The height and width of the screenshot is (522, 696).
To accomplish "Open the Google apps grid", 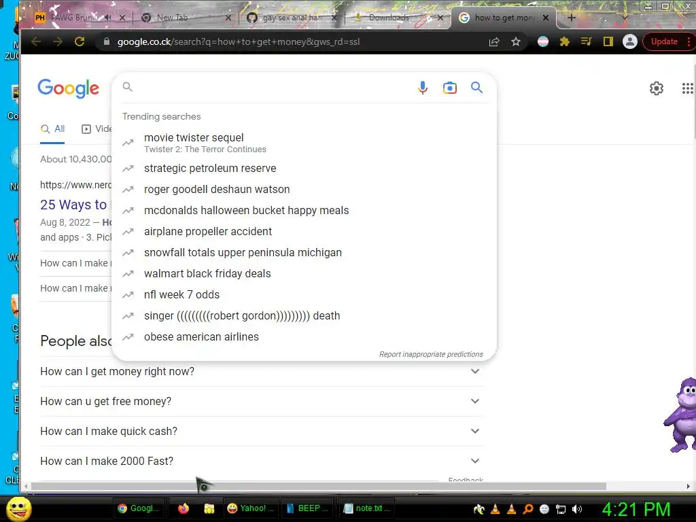I will (x=687, y=88).
